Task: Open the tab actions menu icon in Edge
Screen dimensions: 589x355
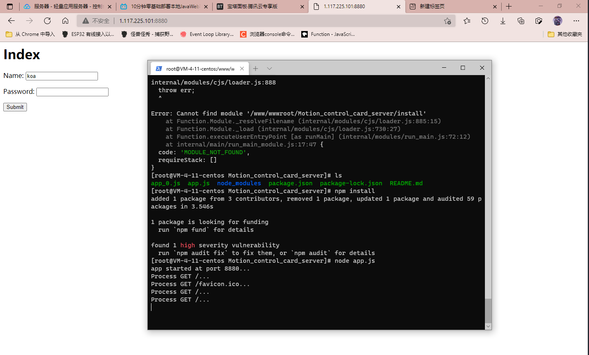Action: pyautogui.click(x=10, y=7)
